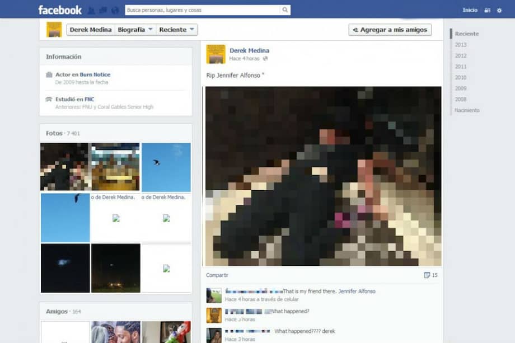
Task: Jump to 2010 in the timeline navigator
Action: [461, 77]
